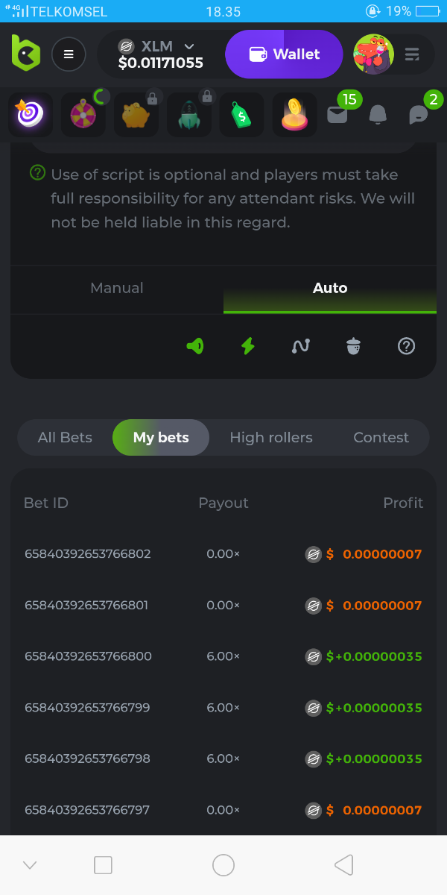Toggle the acorn seed fairness icon
This screenshot has height=895, width=447.
[x=353, y=346]
